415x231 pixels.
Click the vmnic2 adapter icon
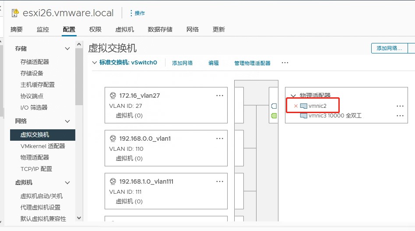pyautogui.click(x=304, y=106)
